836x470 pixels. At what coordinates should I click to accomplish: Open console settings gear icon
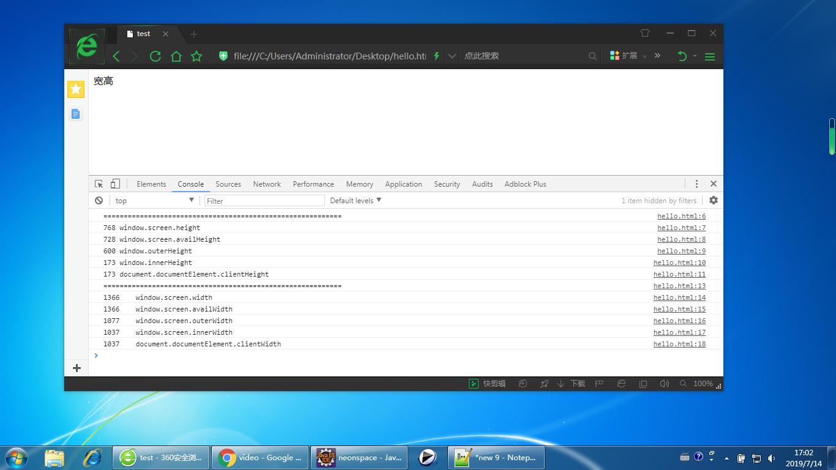(713, 200)
